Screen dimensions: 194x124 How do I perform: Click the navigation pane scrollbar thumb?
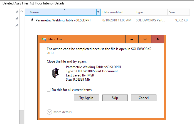click(x=21, y=117)
